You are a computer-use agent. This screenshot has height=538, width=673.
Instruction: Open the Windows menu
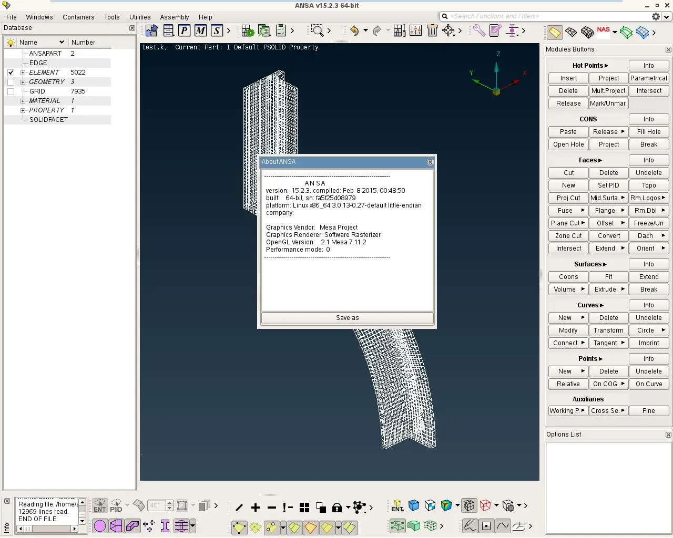tap(39, 17)
